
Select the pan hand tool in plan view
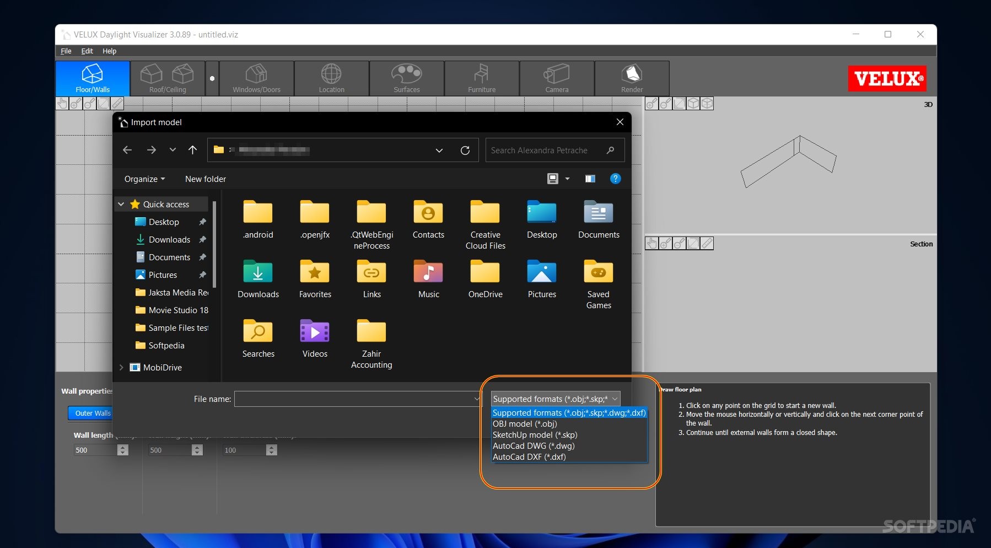[62, 103]
